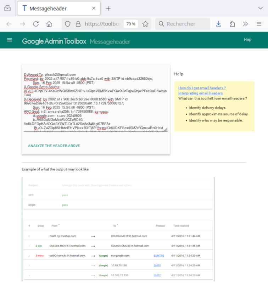The height and width of the screenshot is (284, 268).
Task: Open the Google Admin Toolbox hamburger menu
Action: pyautogui.click(x=10, y=40)
